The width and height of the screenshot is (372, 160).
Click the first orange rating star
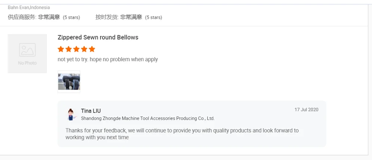click(x=61, y=49)
